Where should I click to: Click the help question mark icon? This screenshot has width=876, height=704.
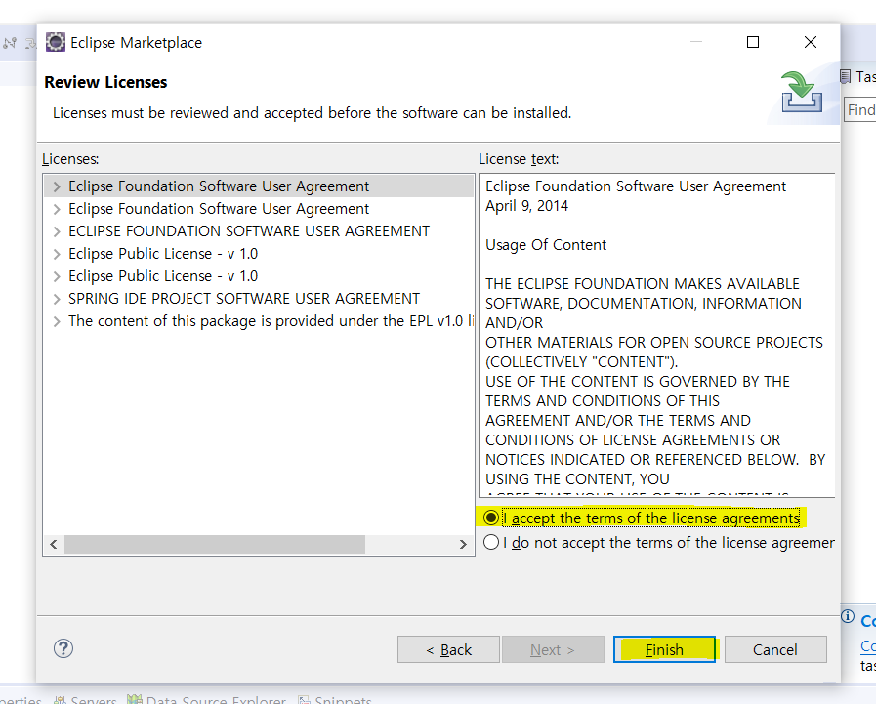[63, 648]
